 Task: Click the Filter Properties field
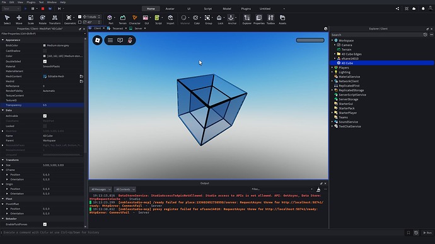(42, 34)
